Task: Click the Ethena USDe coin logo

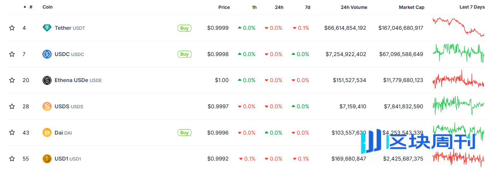Action: [47, 80]
